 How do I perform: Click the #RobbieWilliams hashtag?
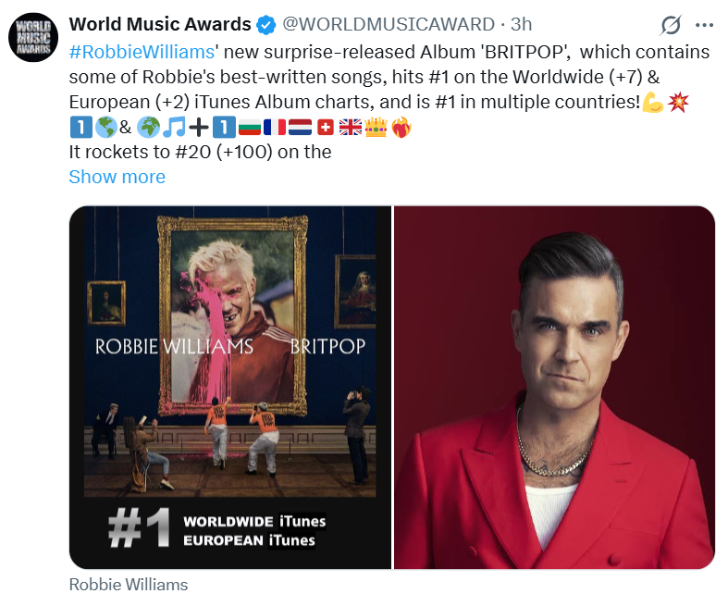click(142, 52)
